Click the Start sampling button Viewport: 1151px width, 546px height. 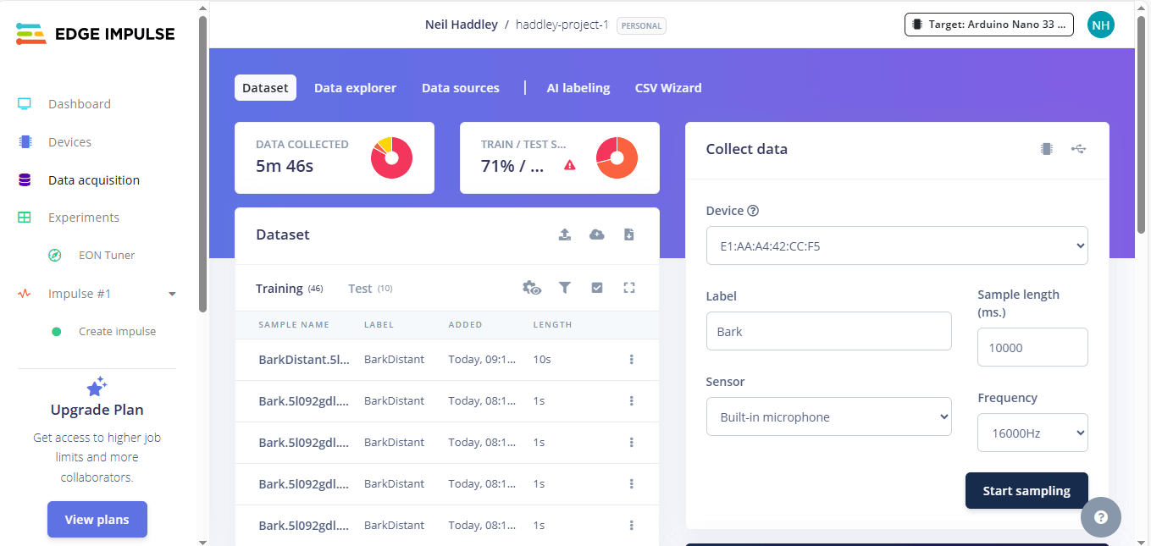[1026, 491]
